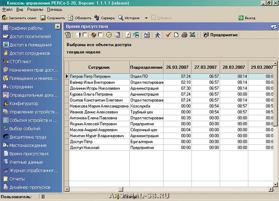The height and width of the screenshot is (201, 279).
Task: Click the red checkmark toolbar icon
Action: pos(168,35)
